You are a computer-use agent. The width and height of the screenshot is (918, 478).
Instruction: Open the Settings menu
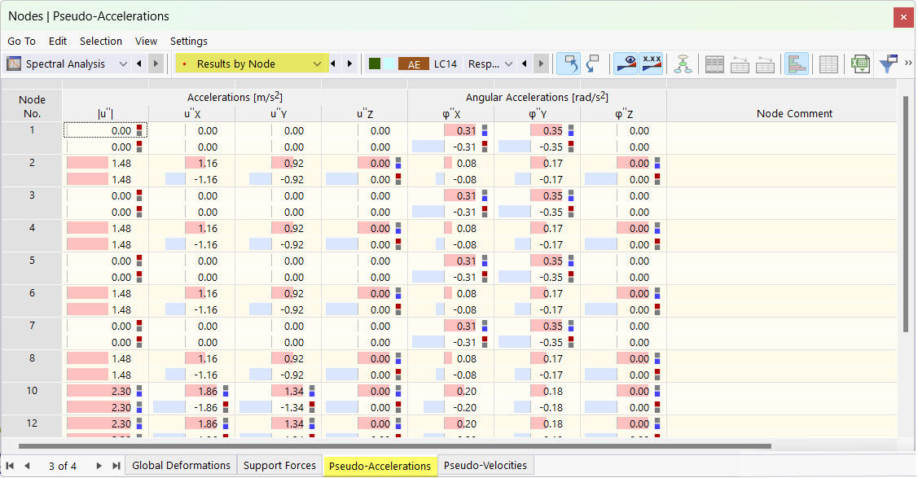[x=188, y=41]
